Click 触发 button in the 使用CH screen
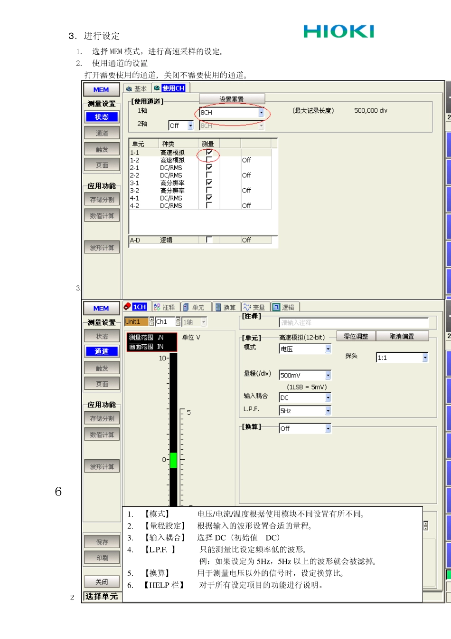Viewport: 451px width, 639px height. click(102, 149)
